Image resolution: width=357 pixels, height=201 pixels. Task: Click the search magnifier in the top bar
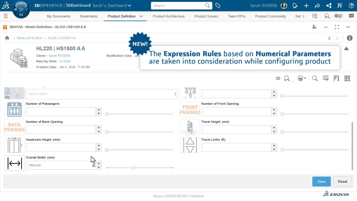[x=207, y=6]
